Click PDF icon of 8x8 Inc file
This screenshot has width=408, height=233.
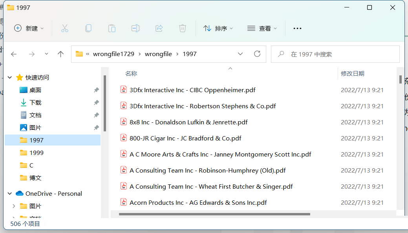tap(124, 122)
